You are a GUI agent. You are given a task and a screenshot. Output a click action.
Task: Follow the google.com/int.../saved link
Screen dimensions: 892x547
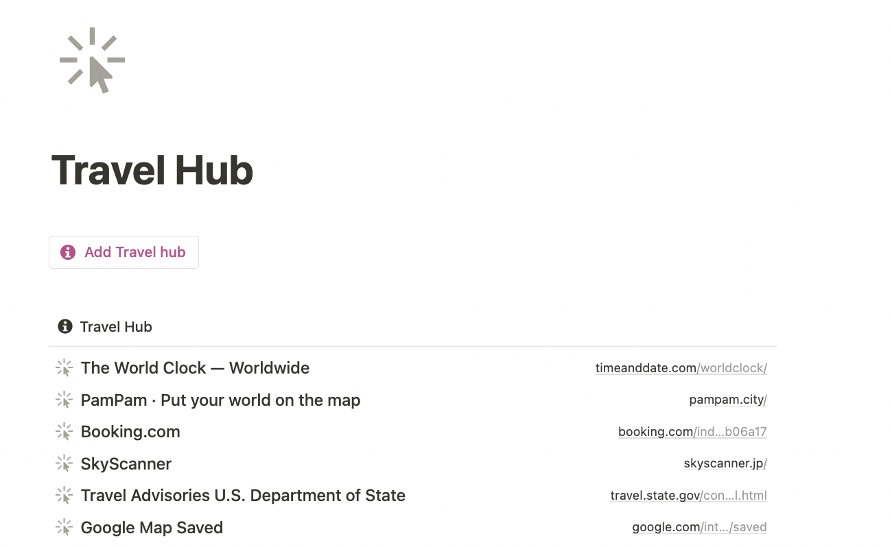(699, 527)
